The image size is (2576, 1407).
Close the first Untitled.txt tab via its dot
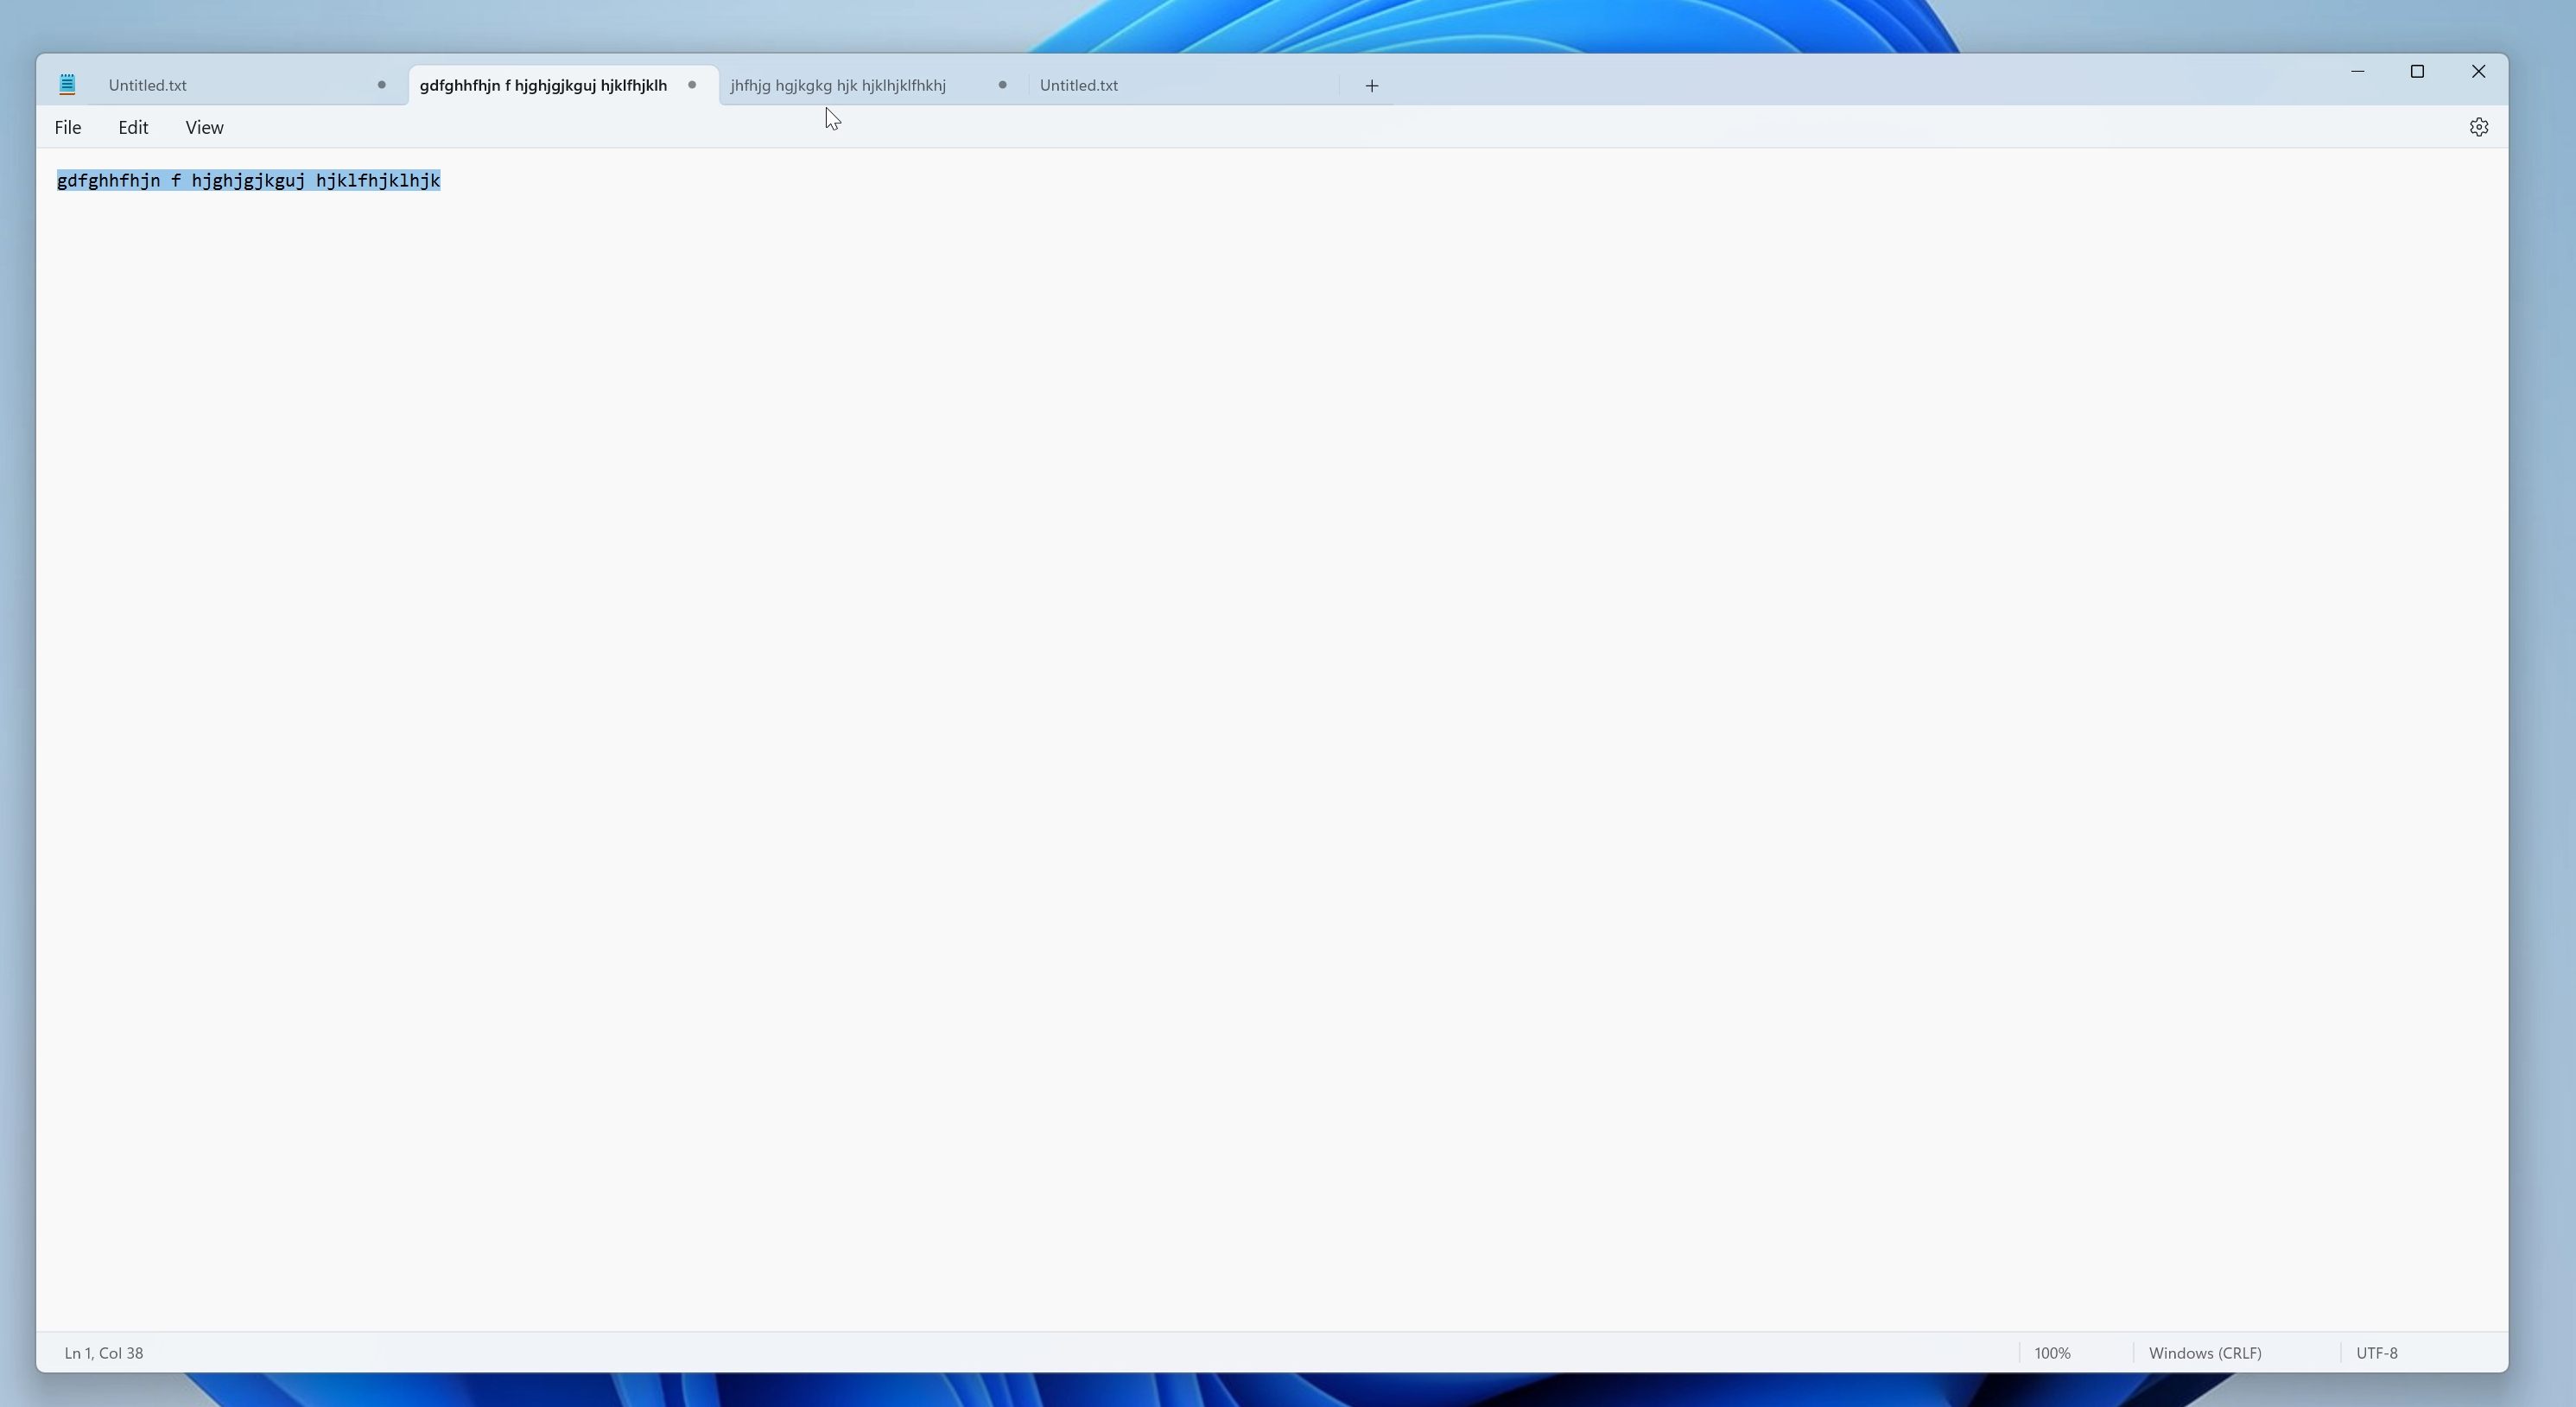click(381, 85)
